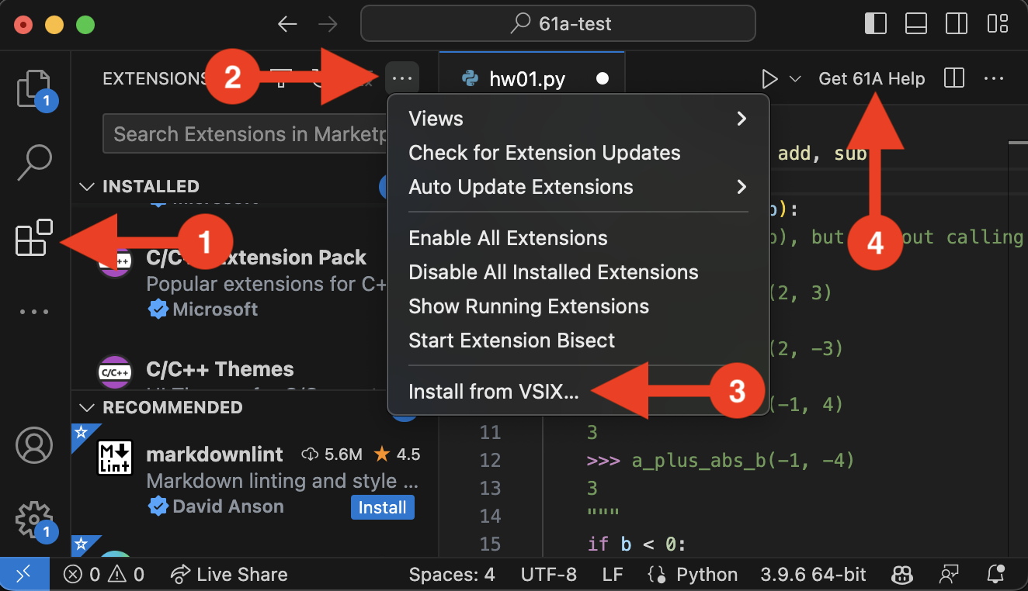Toggle the Primary Side Bar layout button
This screenshot has width=1028, height=591.
(876, 24)
